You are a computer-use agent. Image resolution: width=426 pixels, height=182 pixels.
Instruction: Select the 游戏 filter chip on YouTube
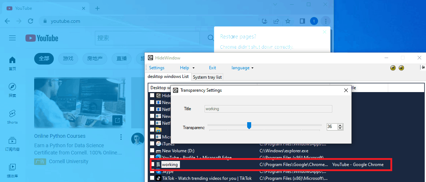[68, 58]
